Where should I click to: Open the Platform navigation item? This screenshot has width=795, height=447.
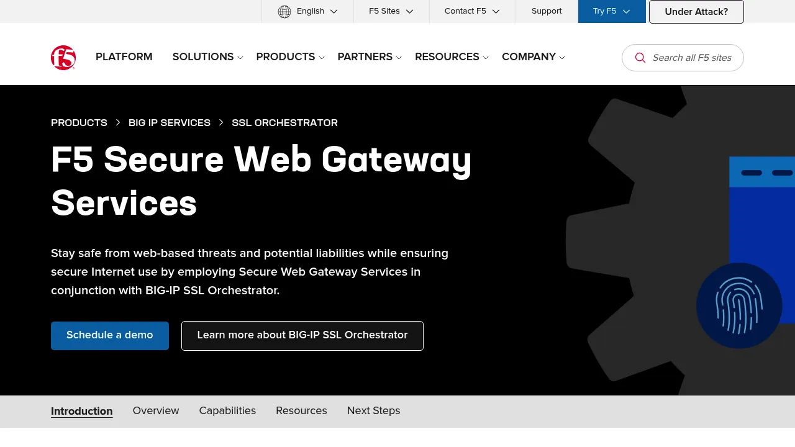(x=124, y=57)
